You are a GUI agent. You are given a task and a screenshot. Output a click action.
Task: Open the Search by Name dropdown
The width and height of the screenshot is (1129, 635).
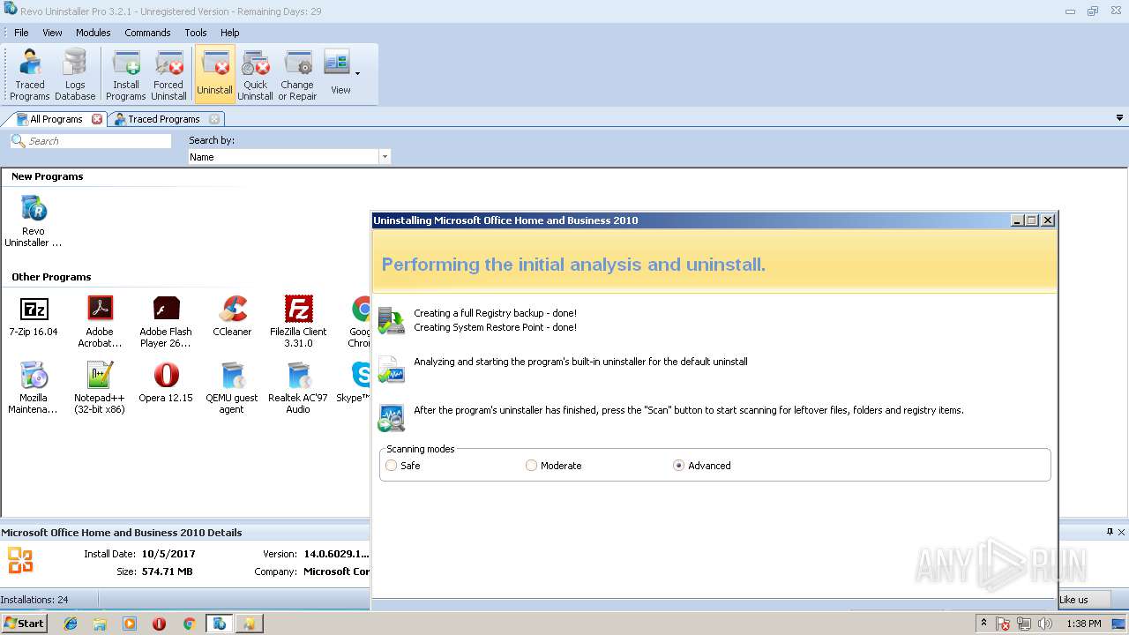[x=385, y=157]
